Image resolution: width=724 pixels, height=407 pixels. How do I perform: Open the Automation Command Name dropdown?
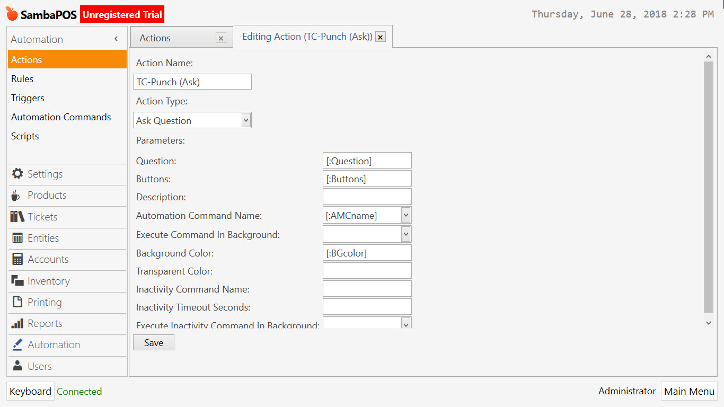(x=405, y=215)
